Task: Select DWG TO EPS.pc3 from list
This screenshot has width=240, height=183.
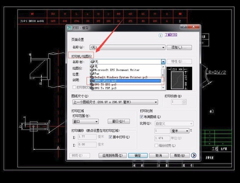Action: click(125, 85)
